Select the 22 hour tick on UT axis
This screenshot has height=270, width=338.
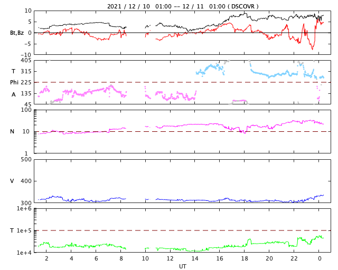pos(294,258)
